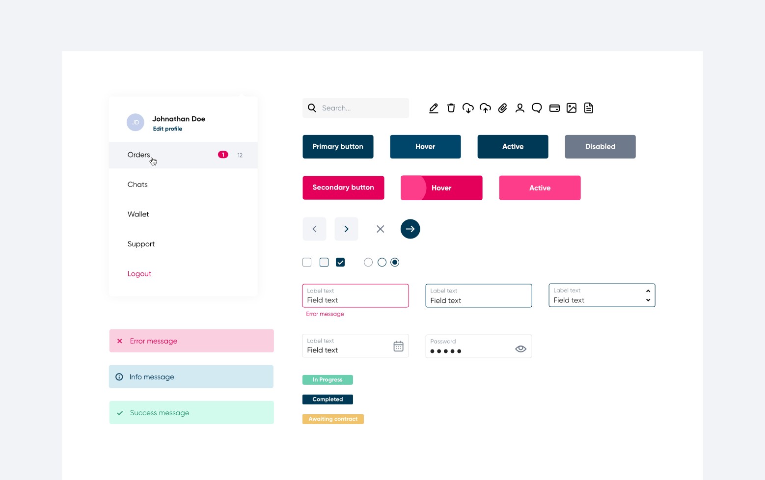Click the trash delete icon
The height and width of the screenshot is (480, 765).
pyautogui.click(x=451, y=108)
